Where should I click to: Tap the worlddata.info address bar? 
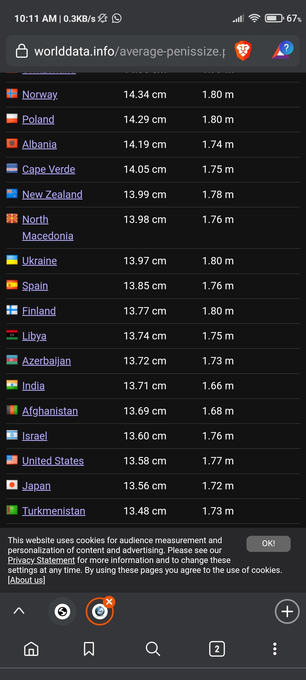pos(130,51)
